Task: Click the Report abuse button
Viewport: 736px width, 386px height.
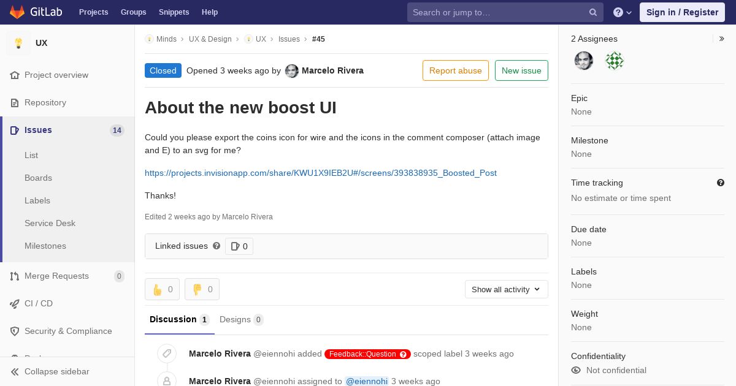Action: (456, 70)
